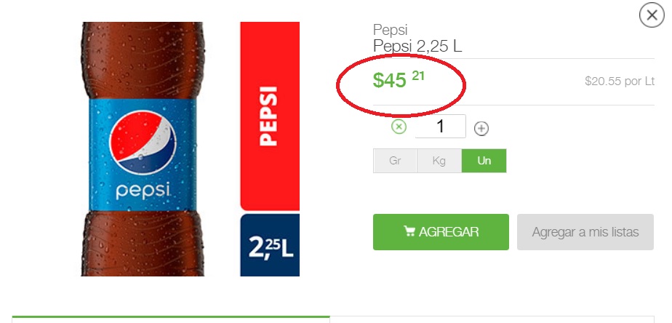The height and width of the screenshot is (323, 672).
Task: Click the Pepsi globe logo on bottle
Action: tap(143, 142)
